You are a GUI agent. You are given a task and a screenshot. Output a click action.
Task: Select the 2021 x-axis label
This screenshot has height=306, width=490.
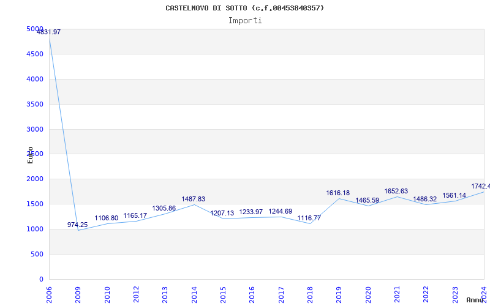coord(397,295)
